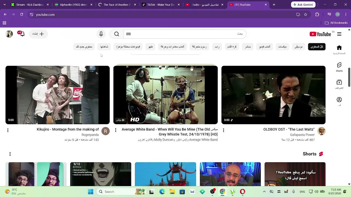Open Shorts from the YouTube sidebar
The image size is (351, 197).
pyautogui.click(x=339, y=67)
